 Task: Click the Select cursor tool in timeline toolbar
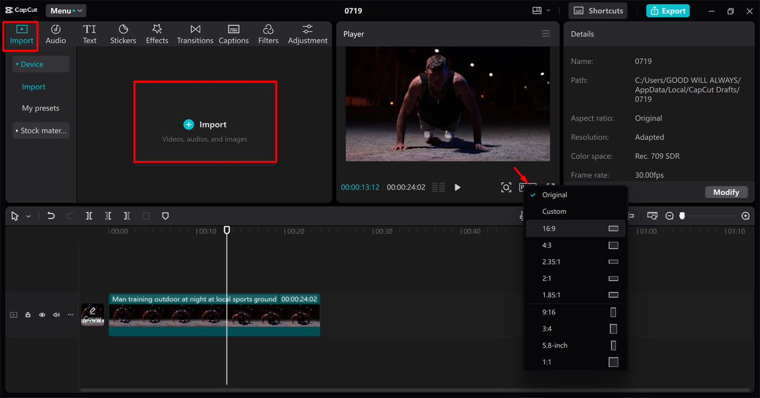15,216
